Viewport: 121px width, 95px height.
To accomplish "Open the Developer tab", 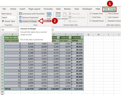I will point(87,9).
